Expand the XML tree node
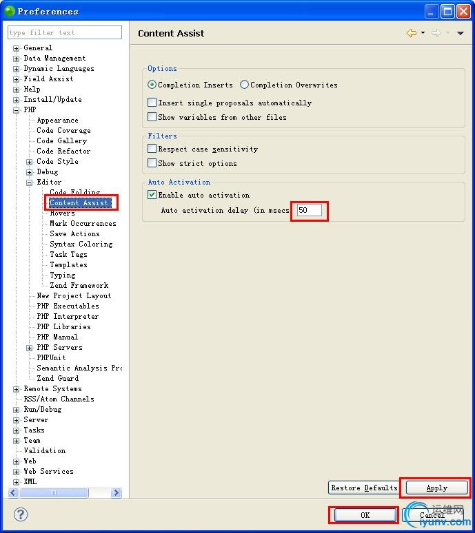475x533 pixels. tap(16, 482)
